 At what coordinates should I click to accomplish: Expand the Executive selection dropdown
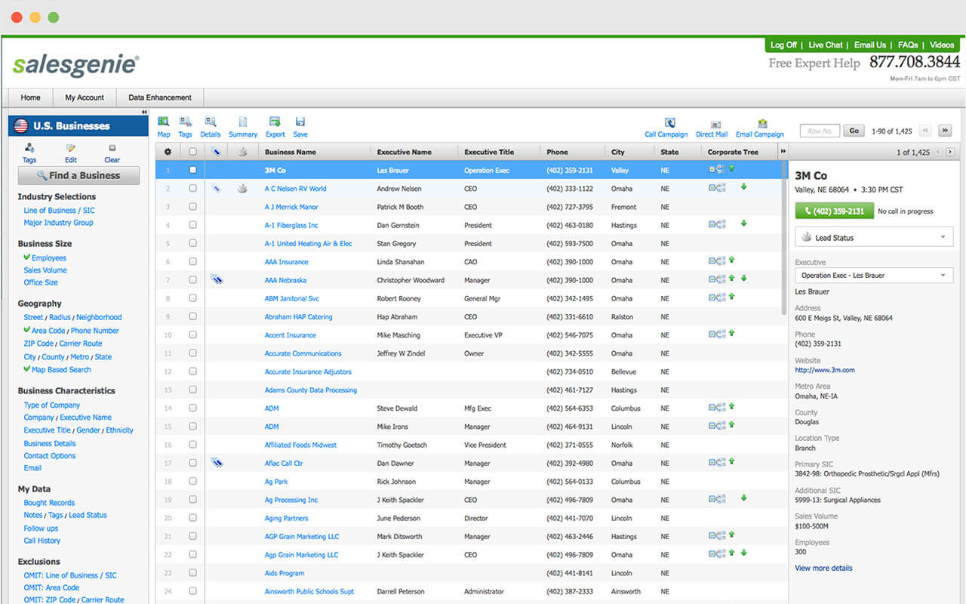point(874,276)
